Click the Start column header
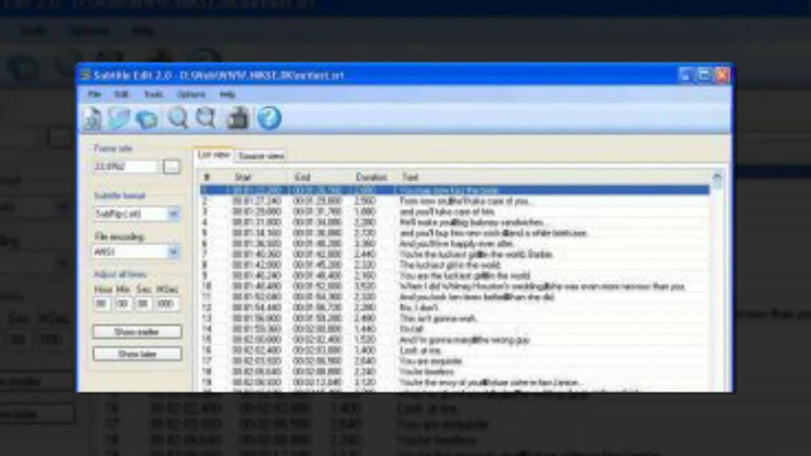This screenshot has width=811, height=456. point(260,177)
